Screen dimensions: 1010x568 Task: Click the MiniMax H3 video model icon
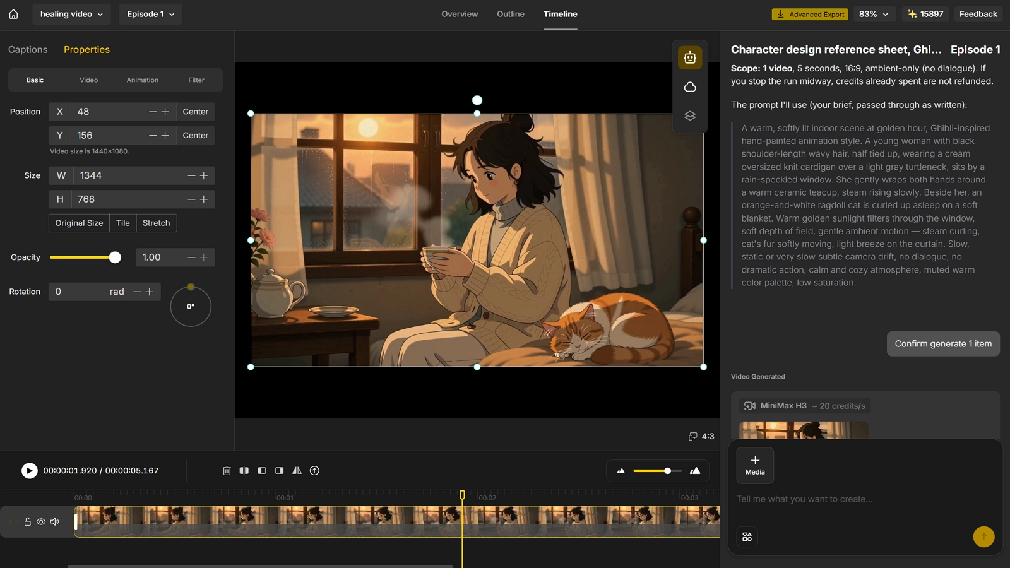click(x=750, y=406)
